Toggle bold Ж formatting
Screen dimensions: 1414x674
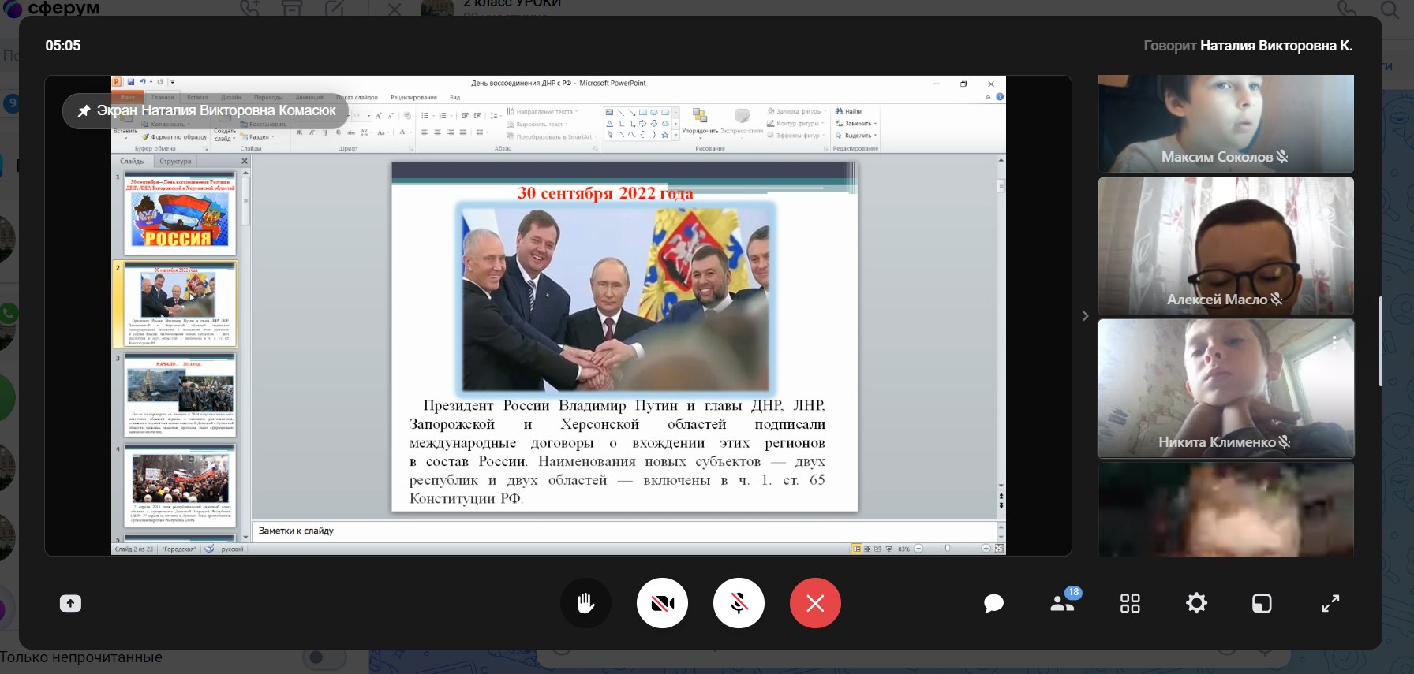click(299, 132)
